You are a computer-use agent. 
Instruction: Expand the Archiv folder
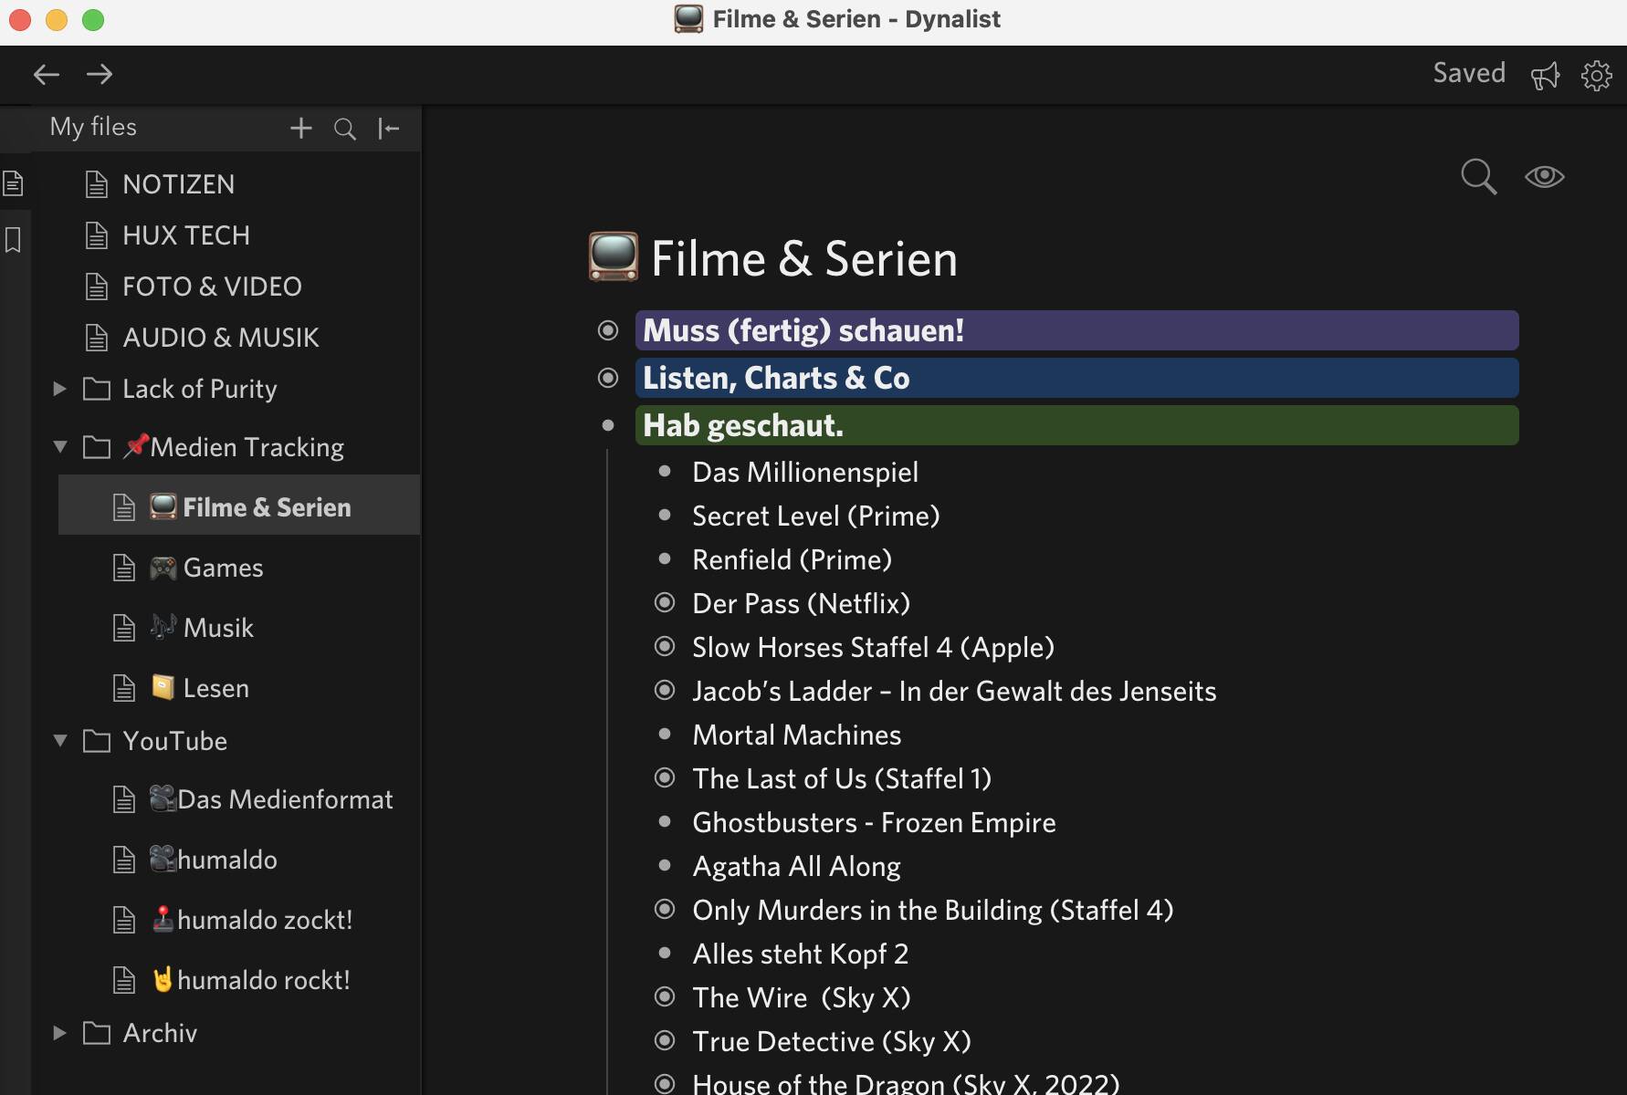coord(59,1033)
